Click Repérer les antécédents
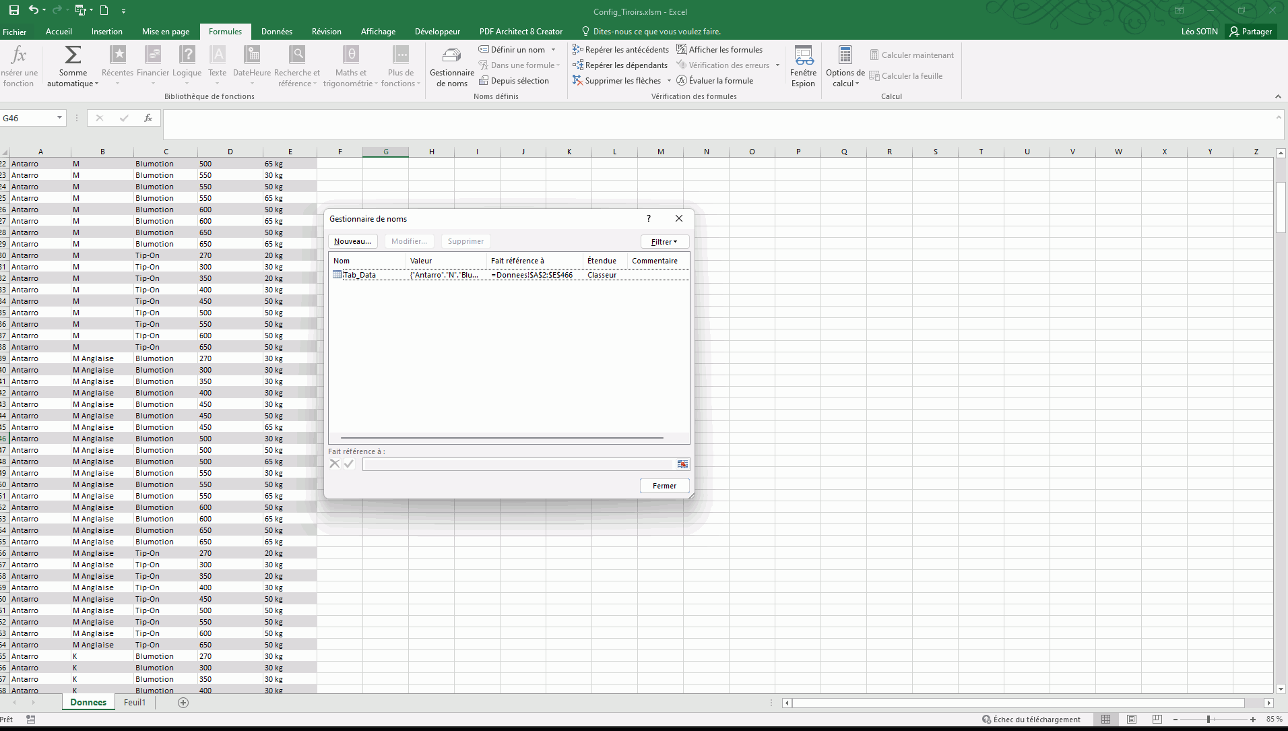The height and width of the screenshot is (731, 1288). pyautogui.click(x=620, y=50)
